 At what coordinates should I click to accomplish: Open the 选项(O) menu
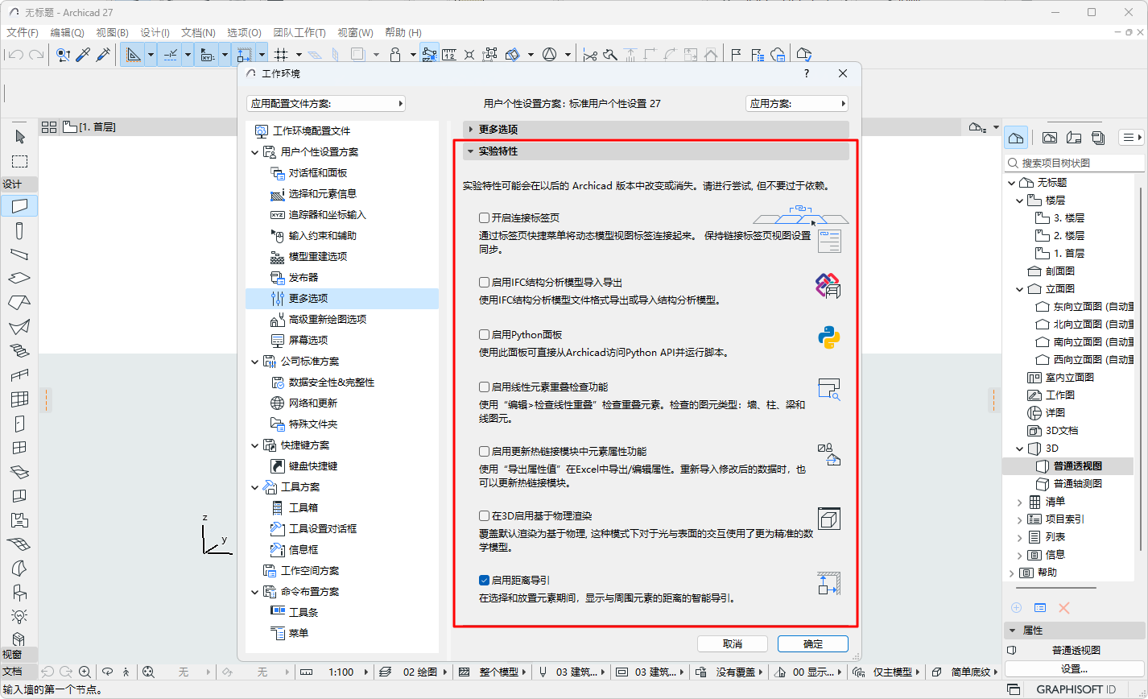click(x=244, y=33)
